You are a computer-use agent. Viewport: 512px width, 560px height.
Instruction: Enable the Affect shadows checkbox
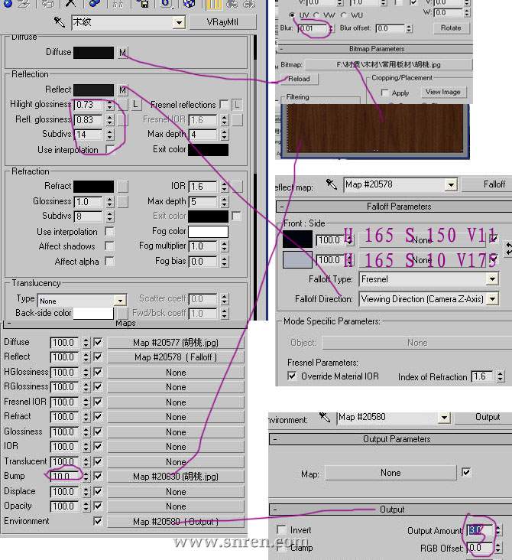pos(109,246)
